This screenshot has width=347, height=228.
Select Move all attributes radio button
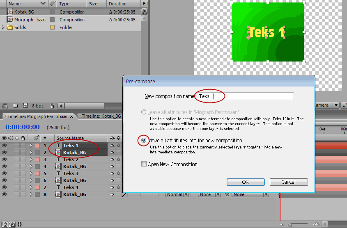144,140
